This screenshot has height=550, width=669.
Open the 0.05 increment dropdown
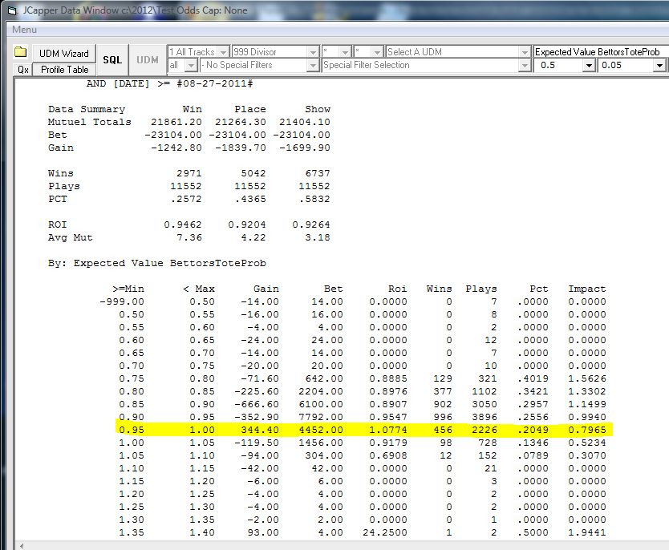click(x=659, y=65)
